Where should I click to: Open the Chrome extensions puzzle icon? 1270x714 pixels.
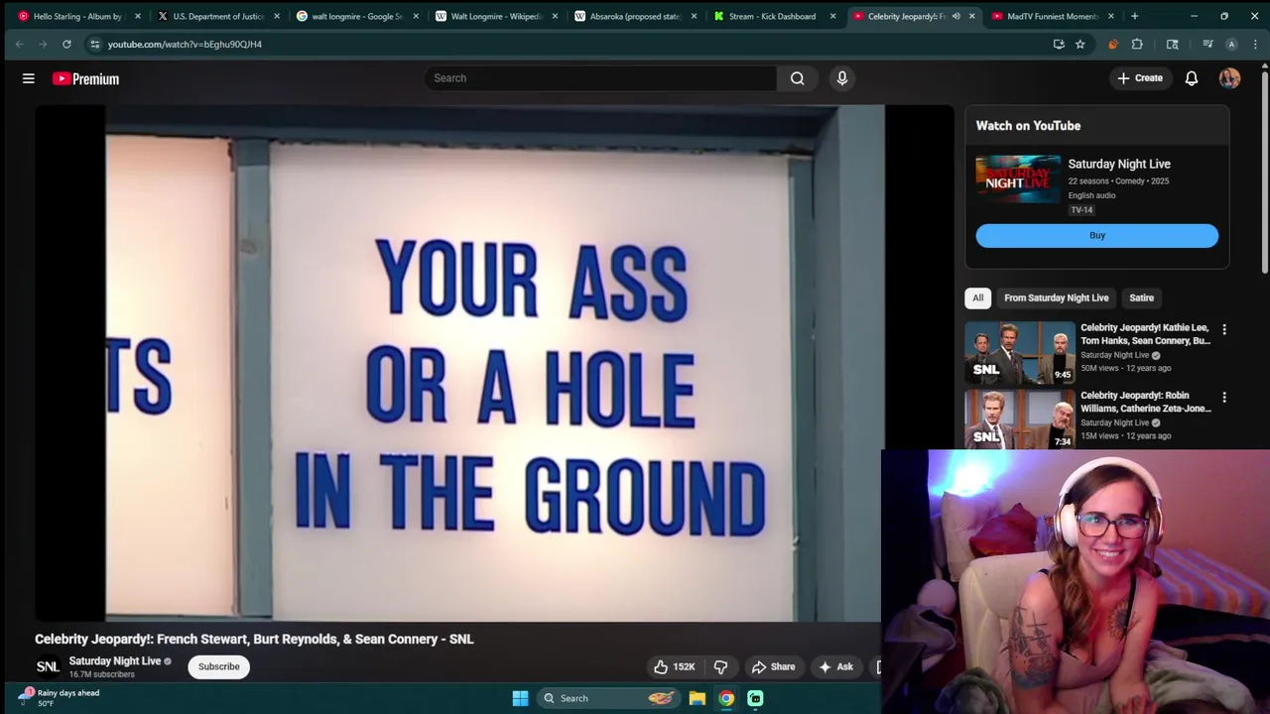coord(1137,44)
